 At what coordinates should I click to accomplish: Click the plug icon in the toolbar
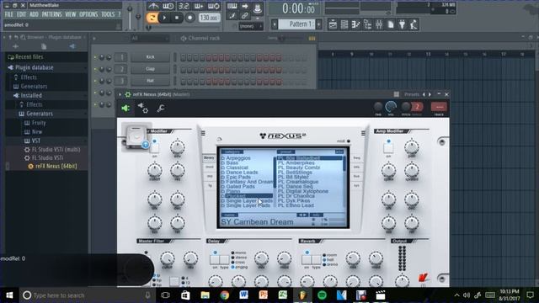coord(403,24)
